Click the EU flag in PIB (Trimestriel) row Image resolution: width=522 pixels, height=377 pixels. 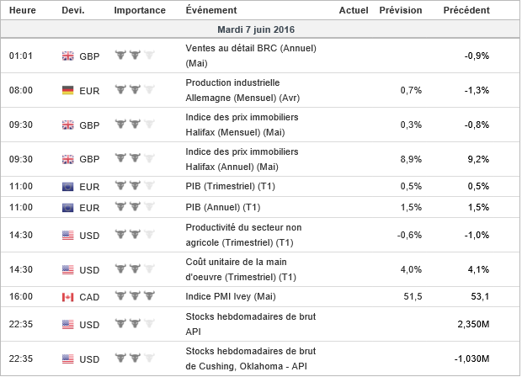68,186
